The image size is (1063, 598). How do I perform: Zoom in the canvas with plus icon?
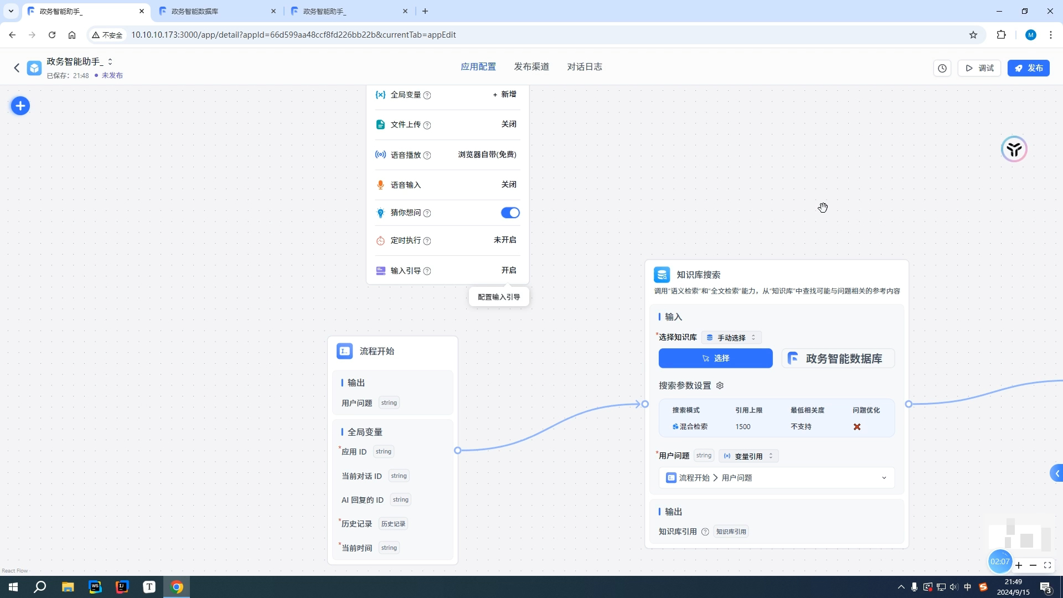(1019, 565)
